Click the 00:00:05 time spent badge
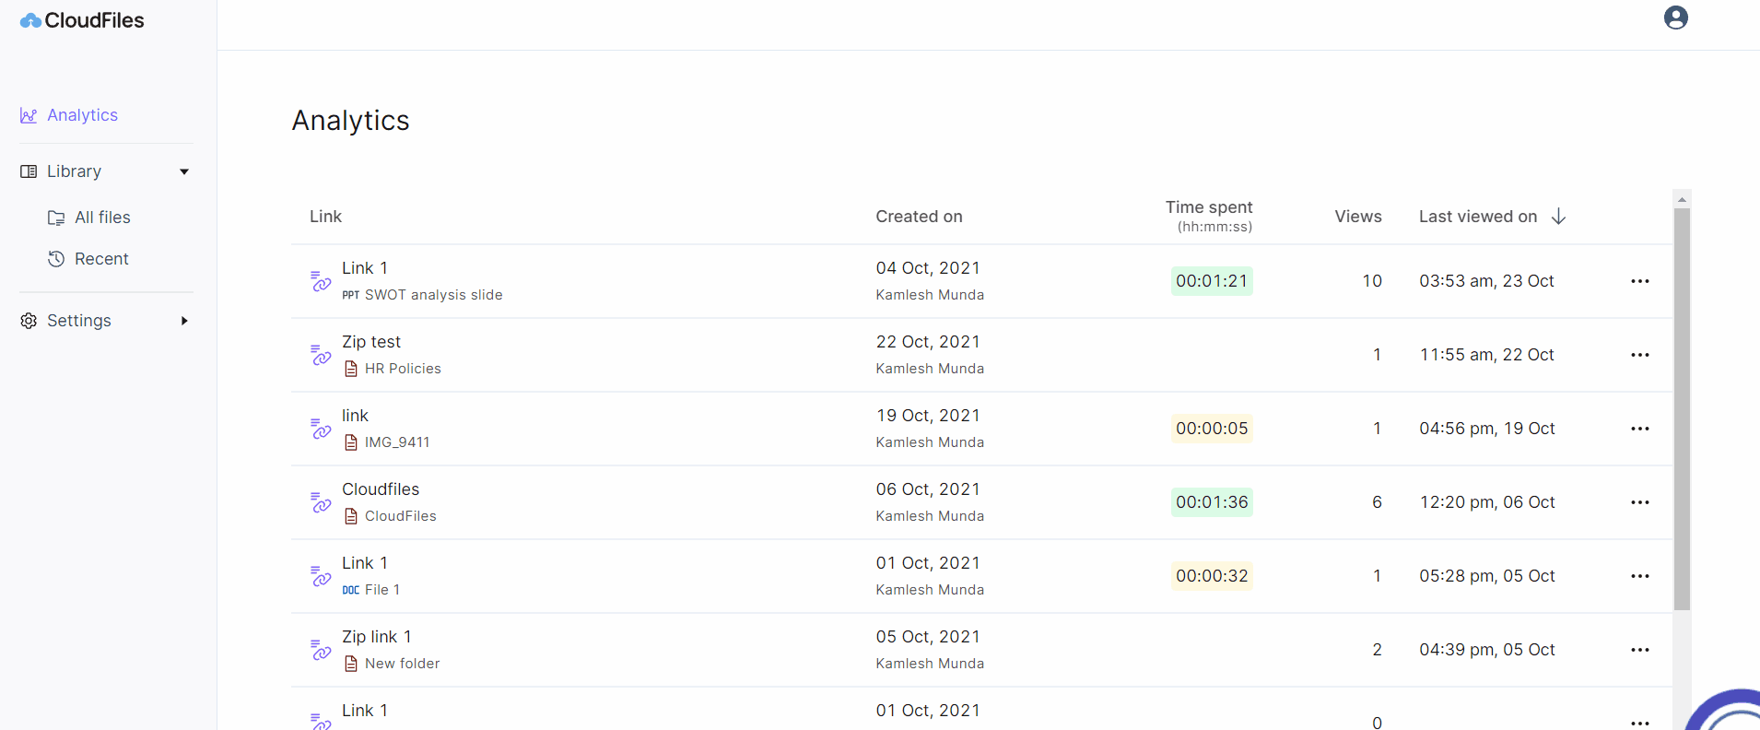Screen dimensions: 1760x730 pyautogui.click(x=1212, y=429)
